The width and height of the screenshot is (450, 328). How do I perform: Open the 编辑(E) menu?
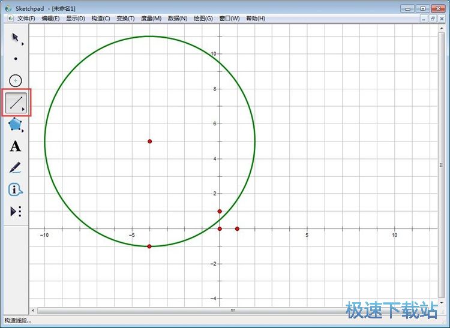[x=50, y=19]
